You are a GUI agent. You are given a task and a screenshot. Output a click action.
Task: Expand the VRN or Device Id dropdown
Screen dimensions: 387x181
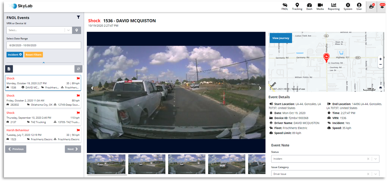[x=68, y=30]
